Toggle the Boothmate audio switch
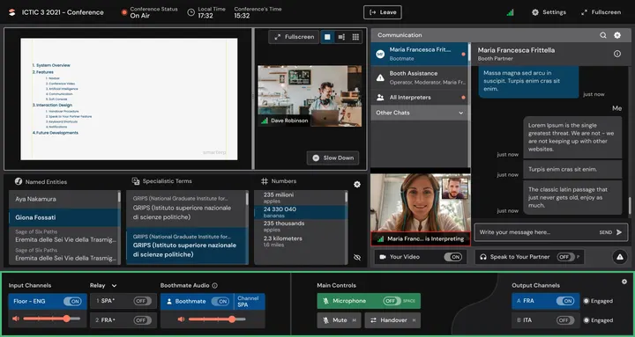Viewport: 635px width, 337px height. tap(220, 302)
